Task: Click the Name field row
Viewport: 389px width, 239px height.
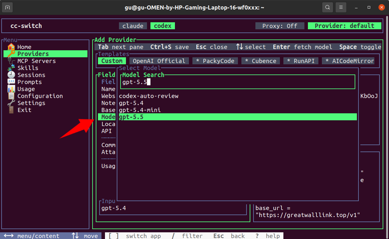Action: (x=108, y=89)
